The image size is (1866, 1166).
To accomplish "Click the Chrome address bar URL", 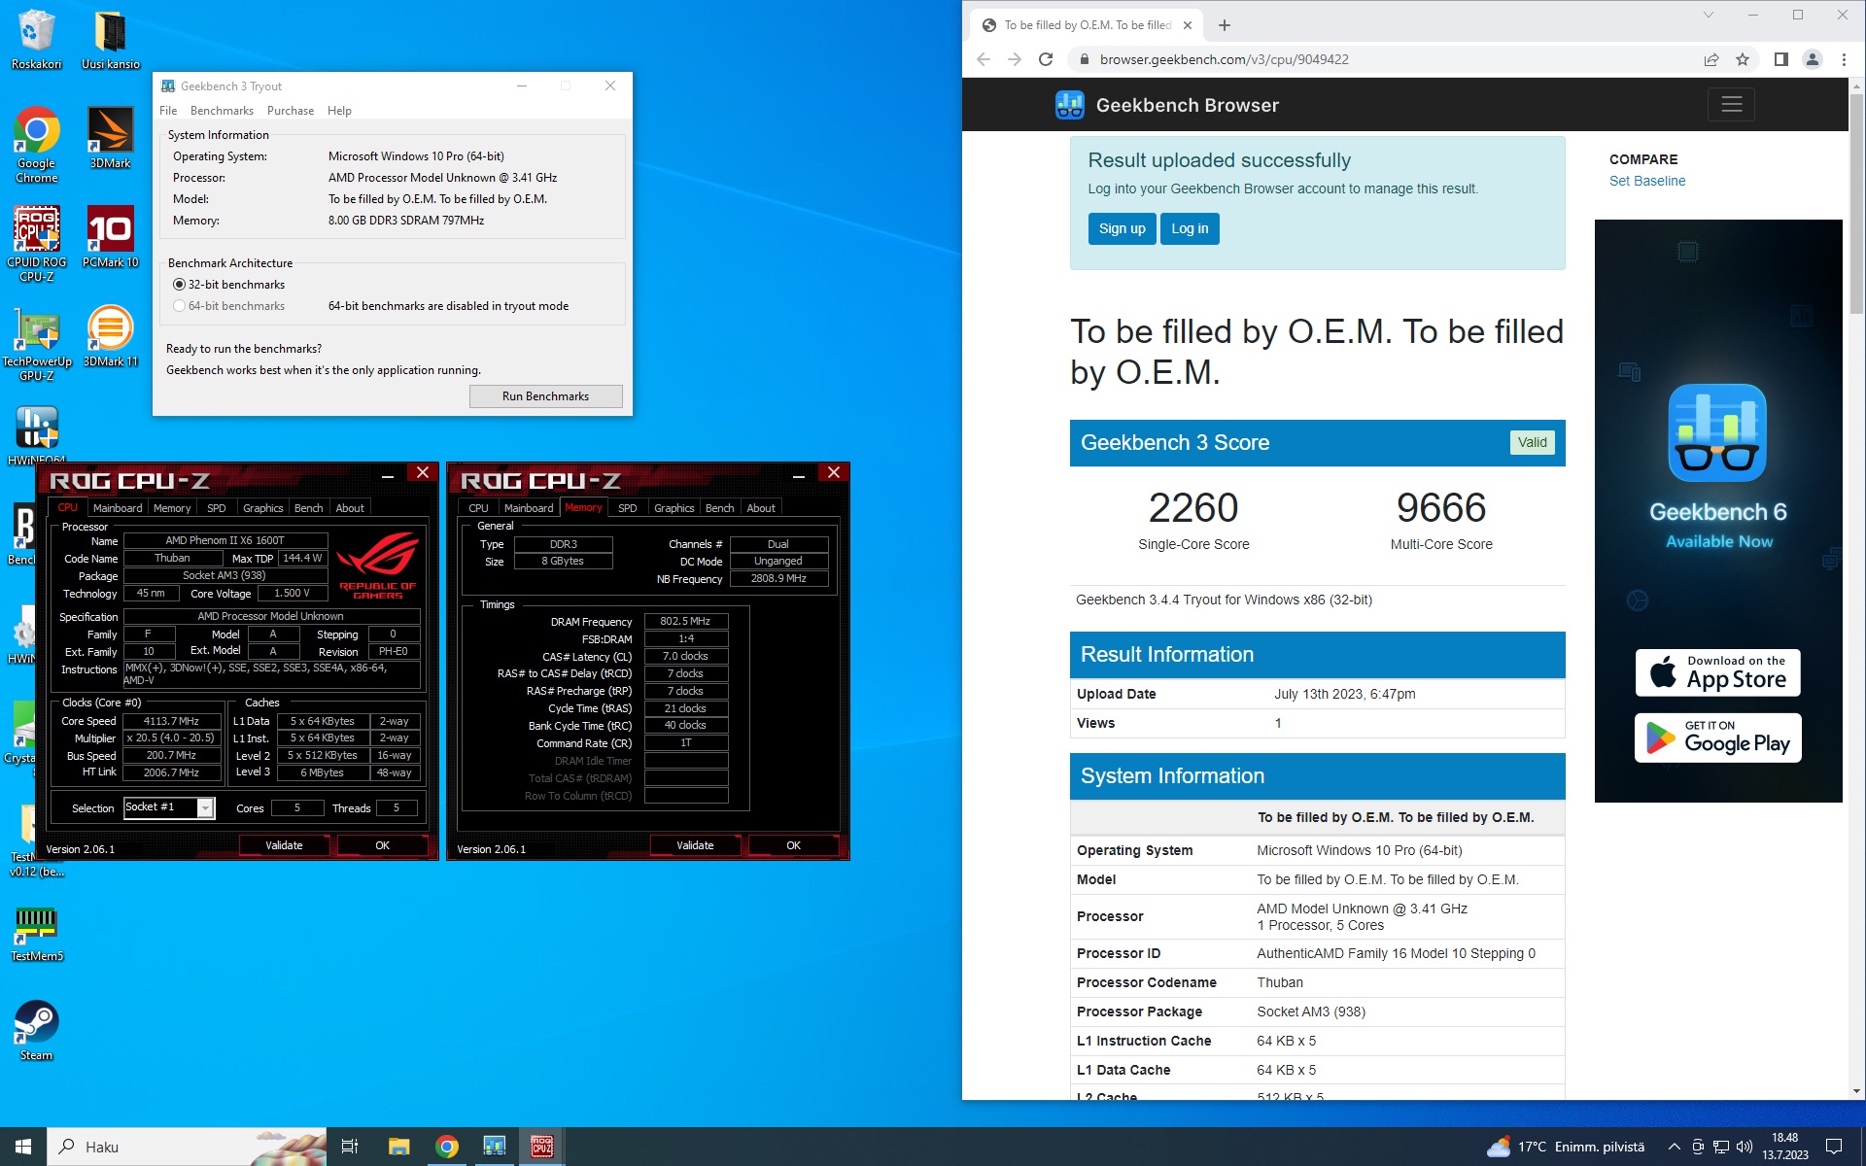I will point(1224,59).
